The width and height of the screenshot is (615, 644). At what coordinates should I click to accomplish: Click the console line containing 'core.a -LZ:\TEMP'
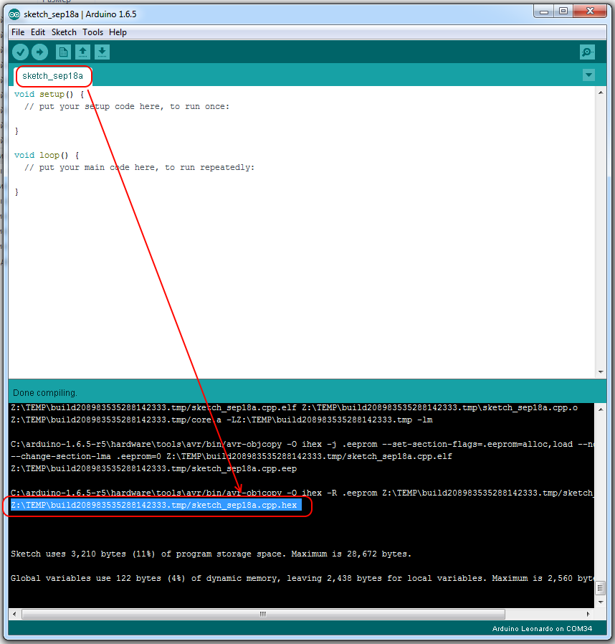221,420
